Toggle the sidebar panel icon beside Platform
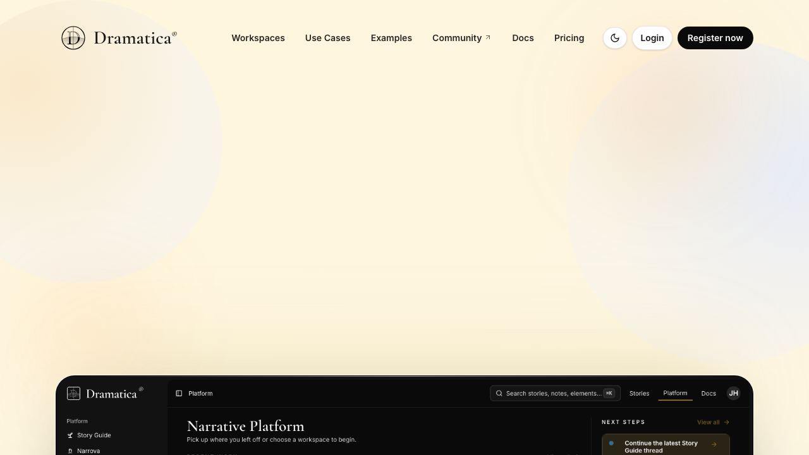The height and width of the screenshot is (455, 809). pyautogui.click(x=179, y=393)
